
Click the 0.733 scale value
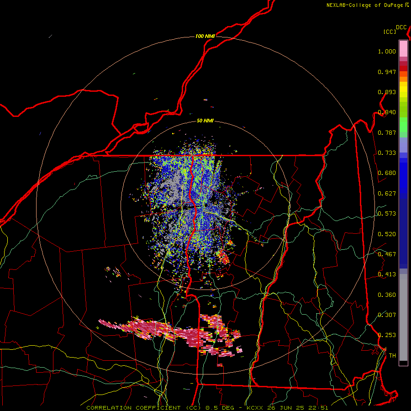[387, 153]
